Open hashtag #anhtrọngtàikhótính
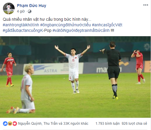This screenshot has width=151, height=130. point(21,25)
